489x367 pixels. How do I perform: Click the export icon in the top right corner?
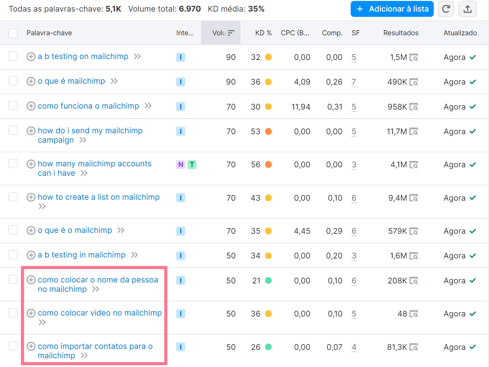(467, 9)
